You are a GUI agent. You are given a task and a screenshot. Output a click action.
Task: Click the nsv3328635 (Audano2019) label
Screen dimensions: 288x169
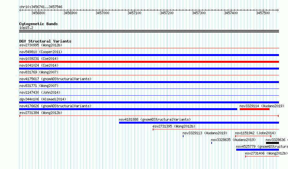click(233, 140)
